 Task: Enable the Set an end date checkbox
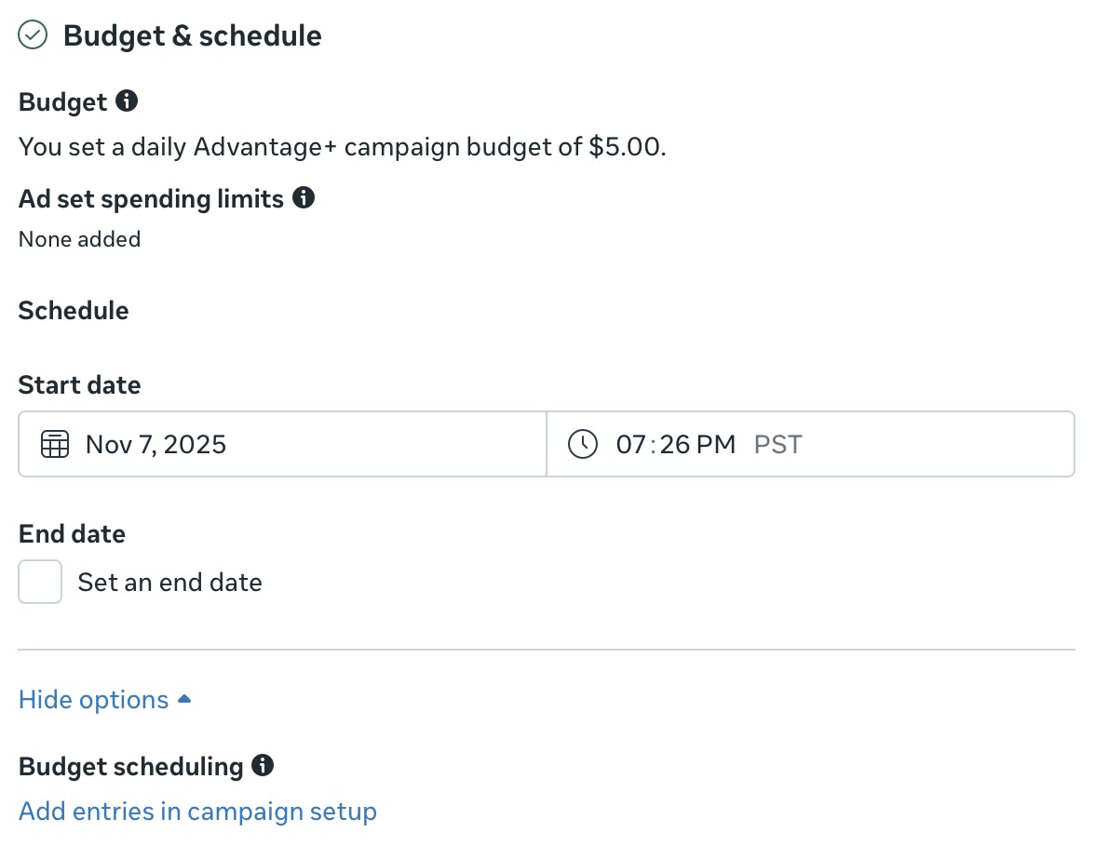(x=39, y=581)
